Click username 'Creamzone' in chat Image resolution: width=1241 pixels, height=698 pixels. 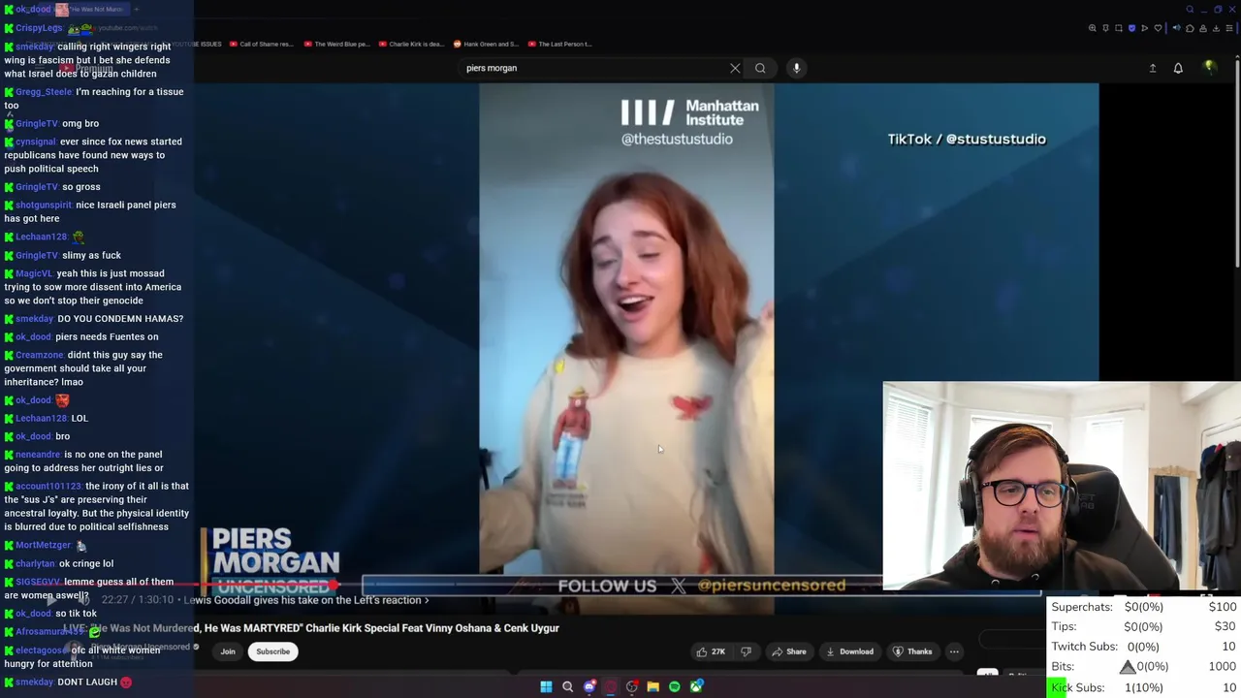point(40,355)
